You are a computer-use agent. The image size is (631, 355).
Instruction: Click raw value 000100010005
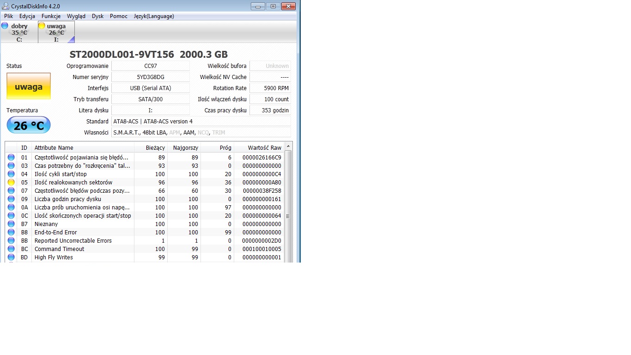[262, 249]
